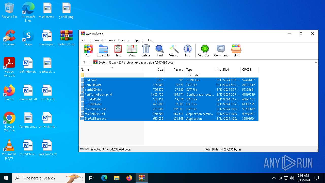325x183 pixels.
Task: Select the VLC media player desktop icon
Action: click(9, 149)
